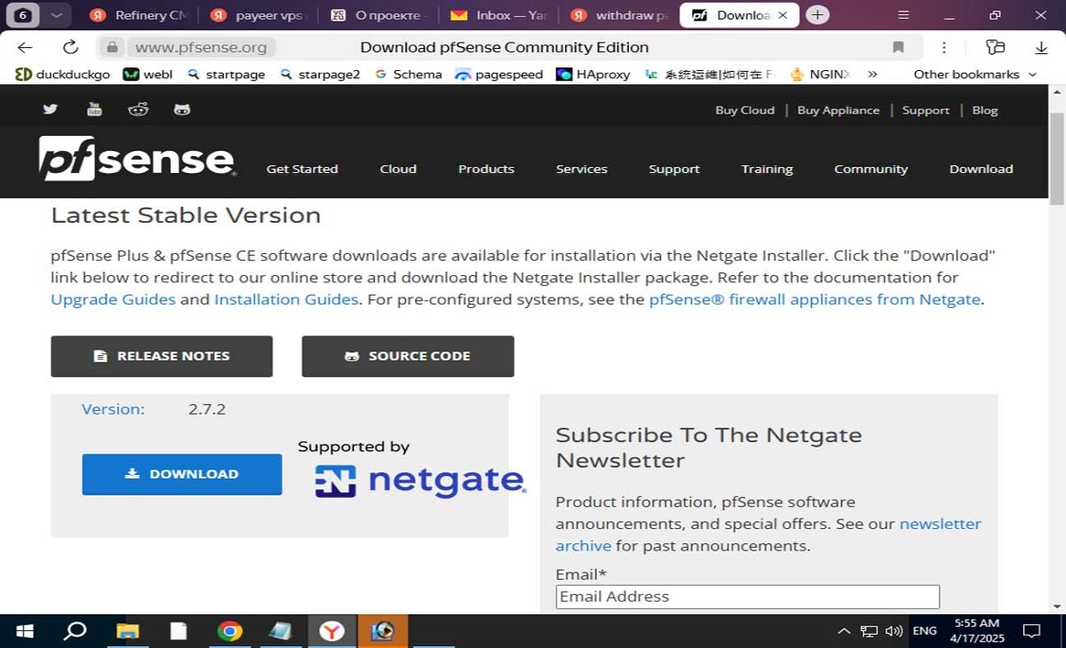
Task: Click the RELEASE NOTES button
Action: tap(162, 356)
